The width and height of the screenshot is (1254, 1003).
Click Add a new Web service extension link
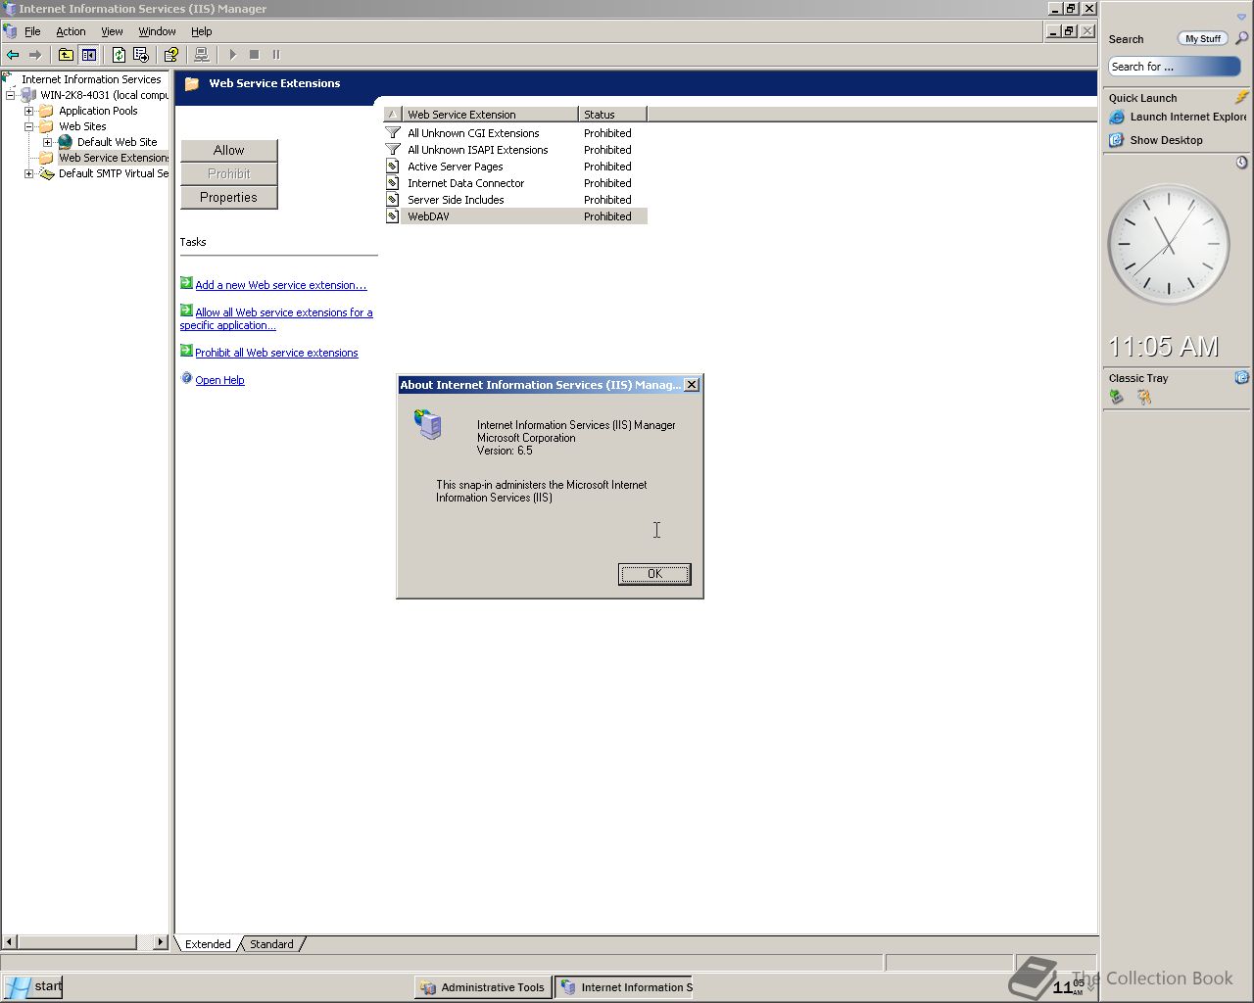(280, 285)
